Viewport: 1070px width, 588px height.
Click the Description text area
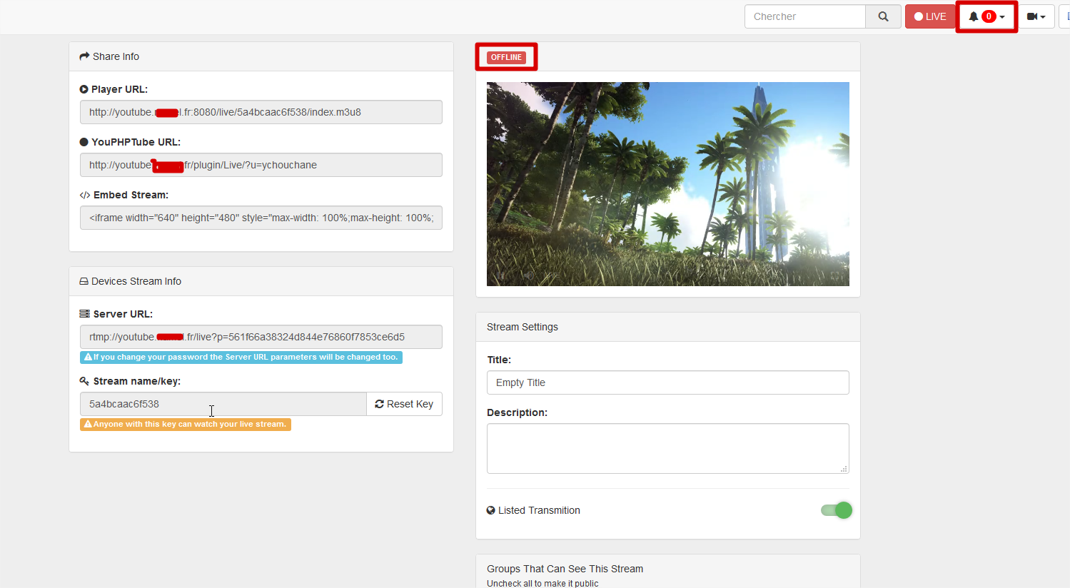click(668, 449)
